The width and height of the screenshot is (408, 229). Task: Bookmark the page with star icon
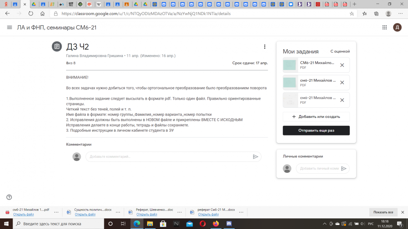[352, 14]
